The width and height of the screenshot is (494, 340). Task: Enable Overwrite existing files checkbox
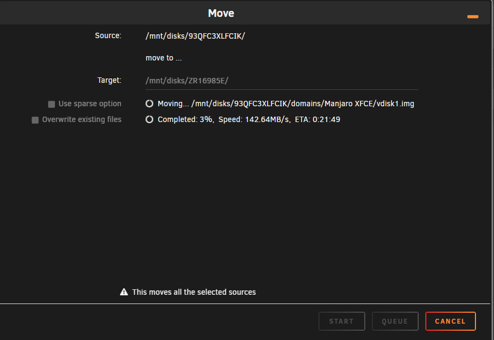tap(35, 120)
